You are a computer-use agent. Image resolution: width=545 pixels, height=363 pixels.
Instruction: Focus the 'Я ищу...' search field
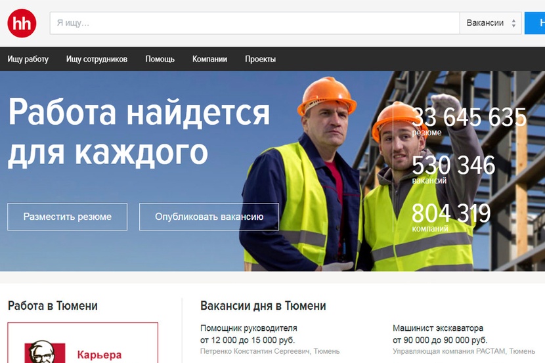pos(255,23)
